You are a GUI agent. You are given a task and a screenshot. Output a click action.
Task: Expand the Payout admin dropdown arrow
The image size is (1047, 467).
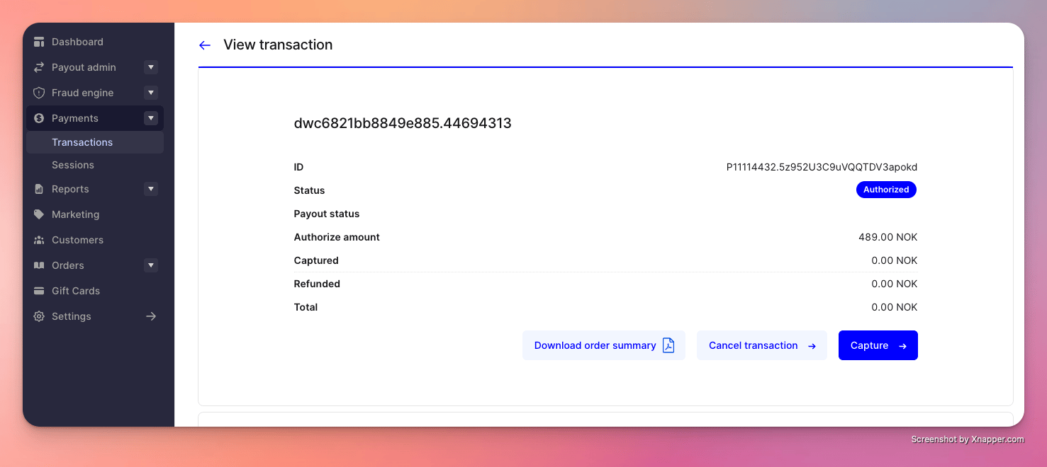pyautogui.click(x=151, y=67)
